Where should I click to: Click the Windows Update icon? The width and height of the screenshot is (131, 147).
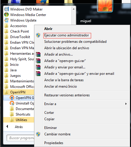click(6, 20)
